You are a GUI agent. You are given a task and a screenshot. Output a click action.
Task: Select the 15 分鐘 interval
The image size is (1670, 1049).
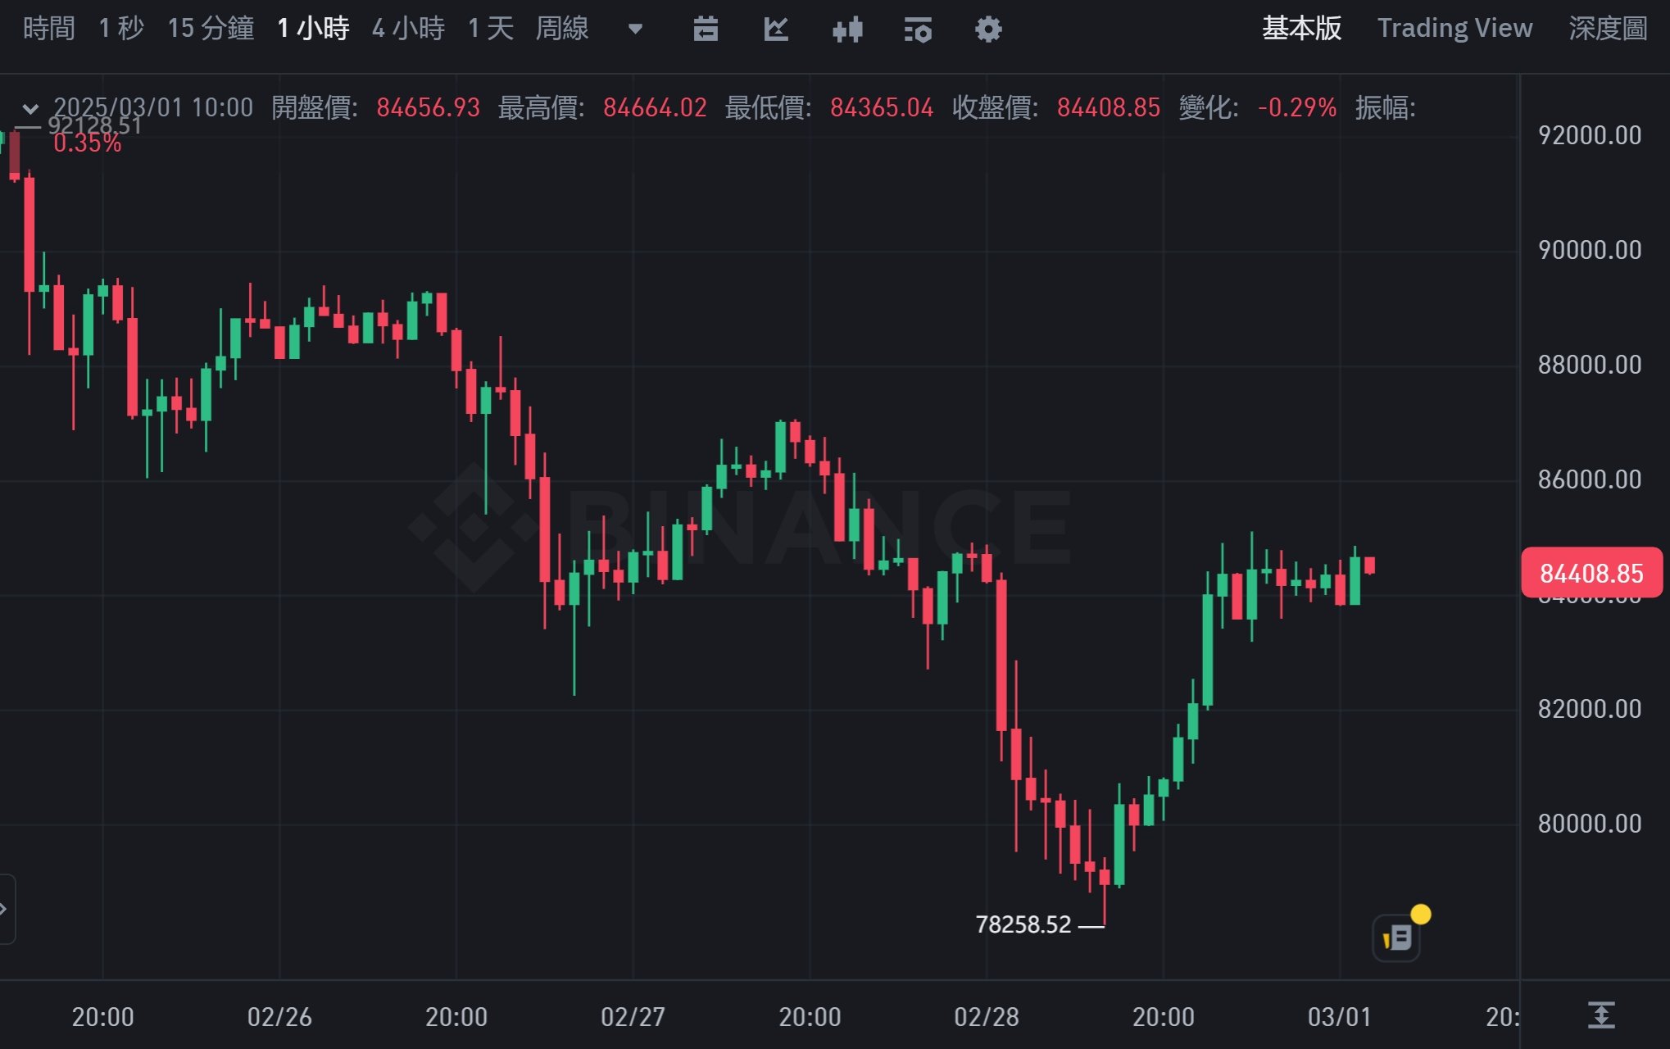coord(211,29)
